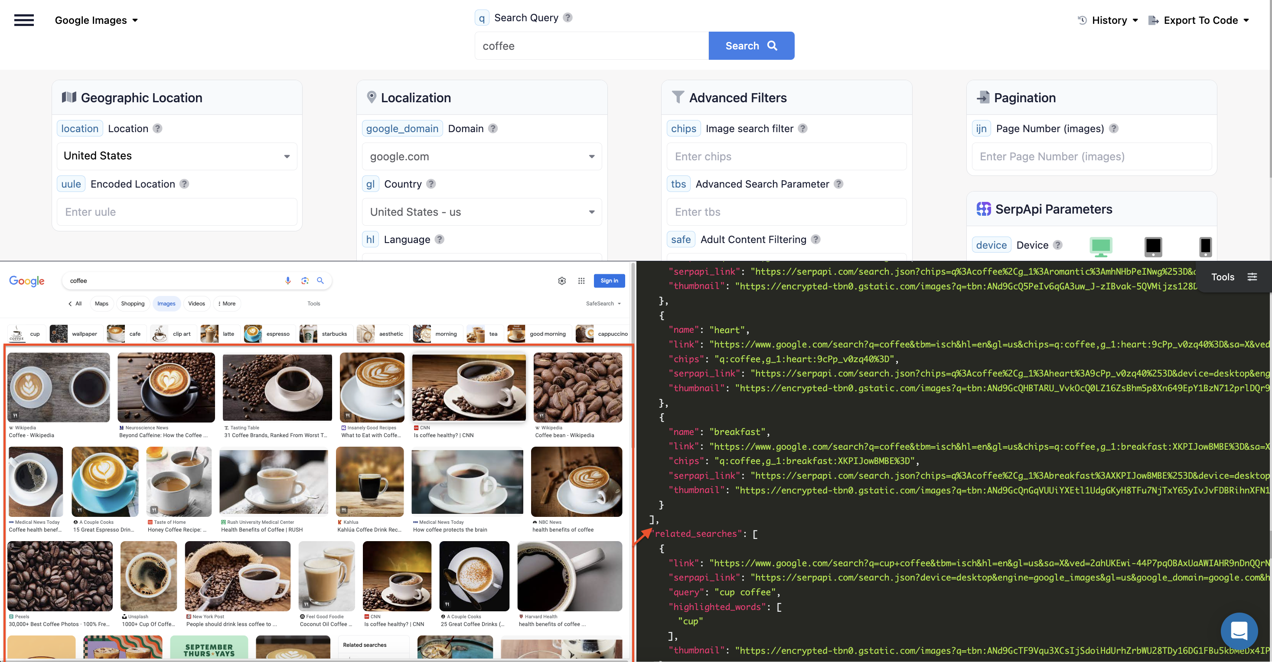Click the blue Search button

coord(750,45)
